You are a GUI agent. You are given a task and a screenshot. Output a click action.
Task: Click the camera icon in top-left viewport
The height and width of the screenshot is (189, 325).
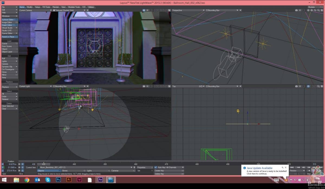(x=144, y=10)
